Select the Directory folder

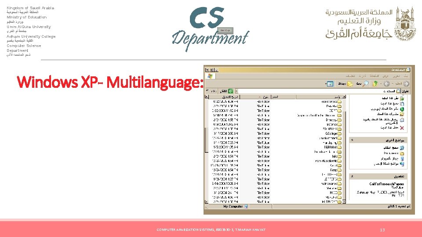tap(334, 120)
